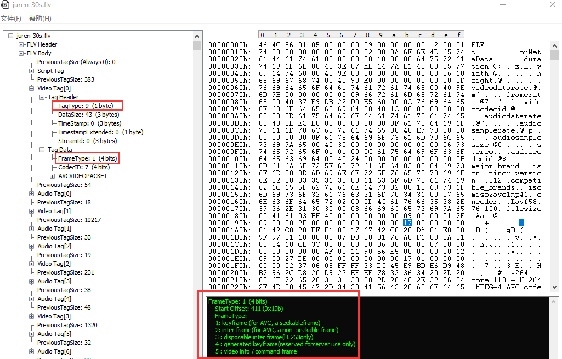
Task: Select the DataSize: 43 field
Action: click(88, 115)
